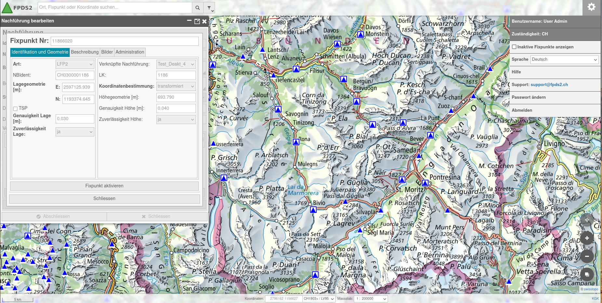Screen dimensions: 602x303
Task: Toggle the TSP checkbox
Action: [15, 108]
